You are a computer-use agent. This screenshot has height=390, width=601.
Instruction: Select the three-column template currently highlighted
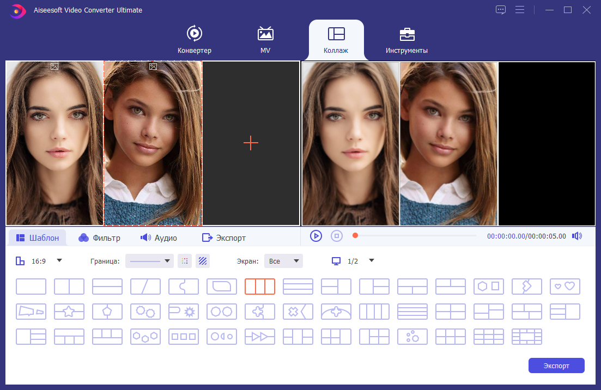(x=260, y=286)
